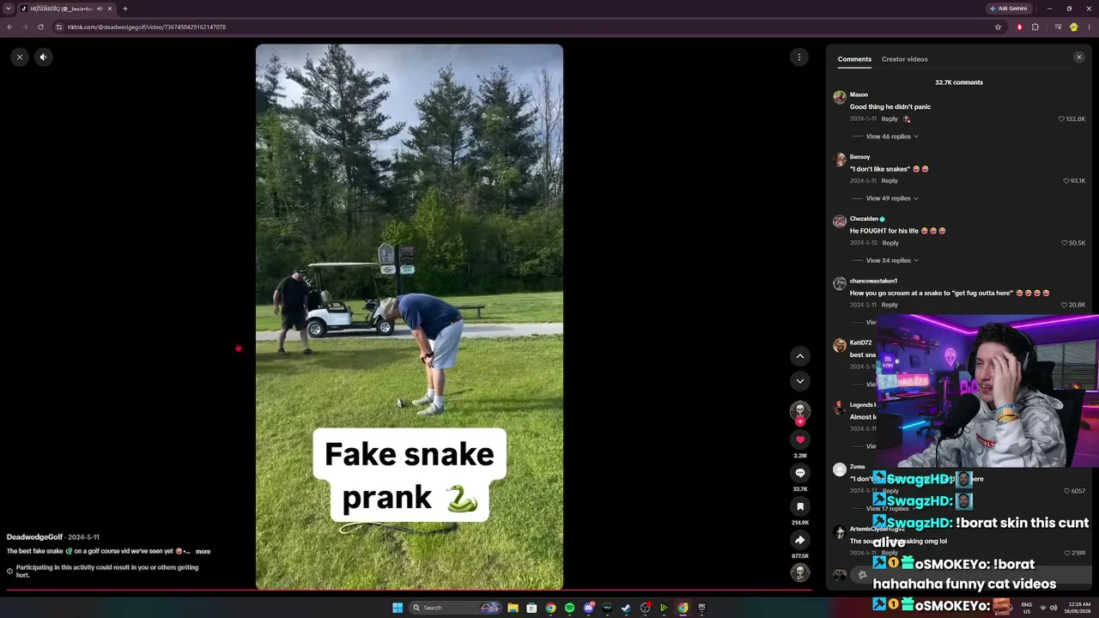The image size is (1099, 618).
Task: Open the browser extensions puzzle icon
Action: pos(1035,27)
